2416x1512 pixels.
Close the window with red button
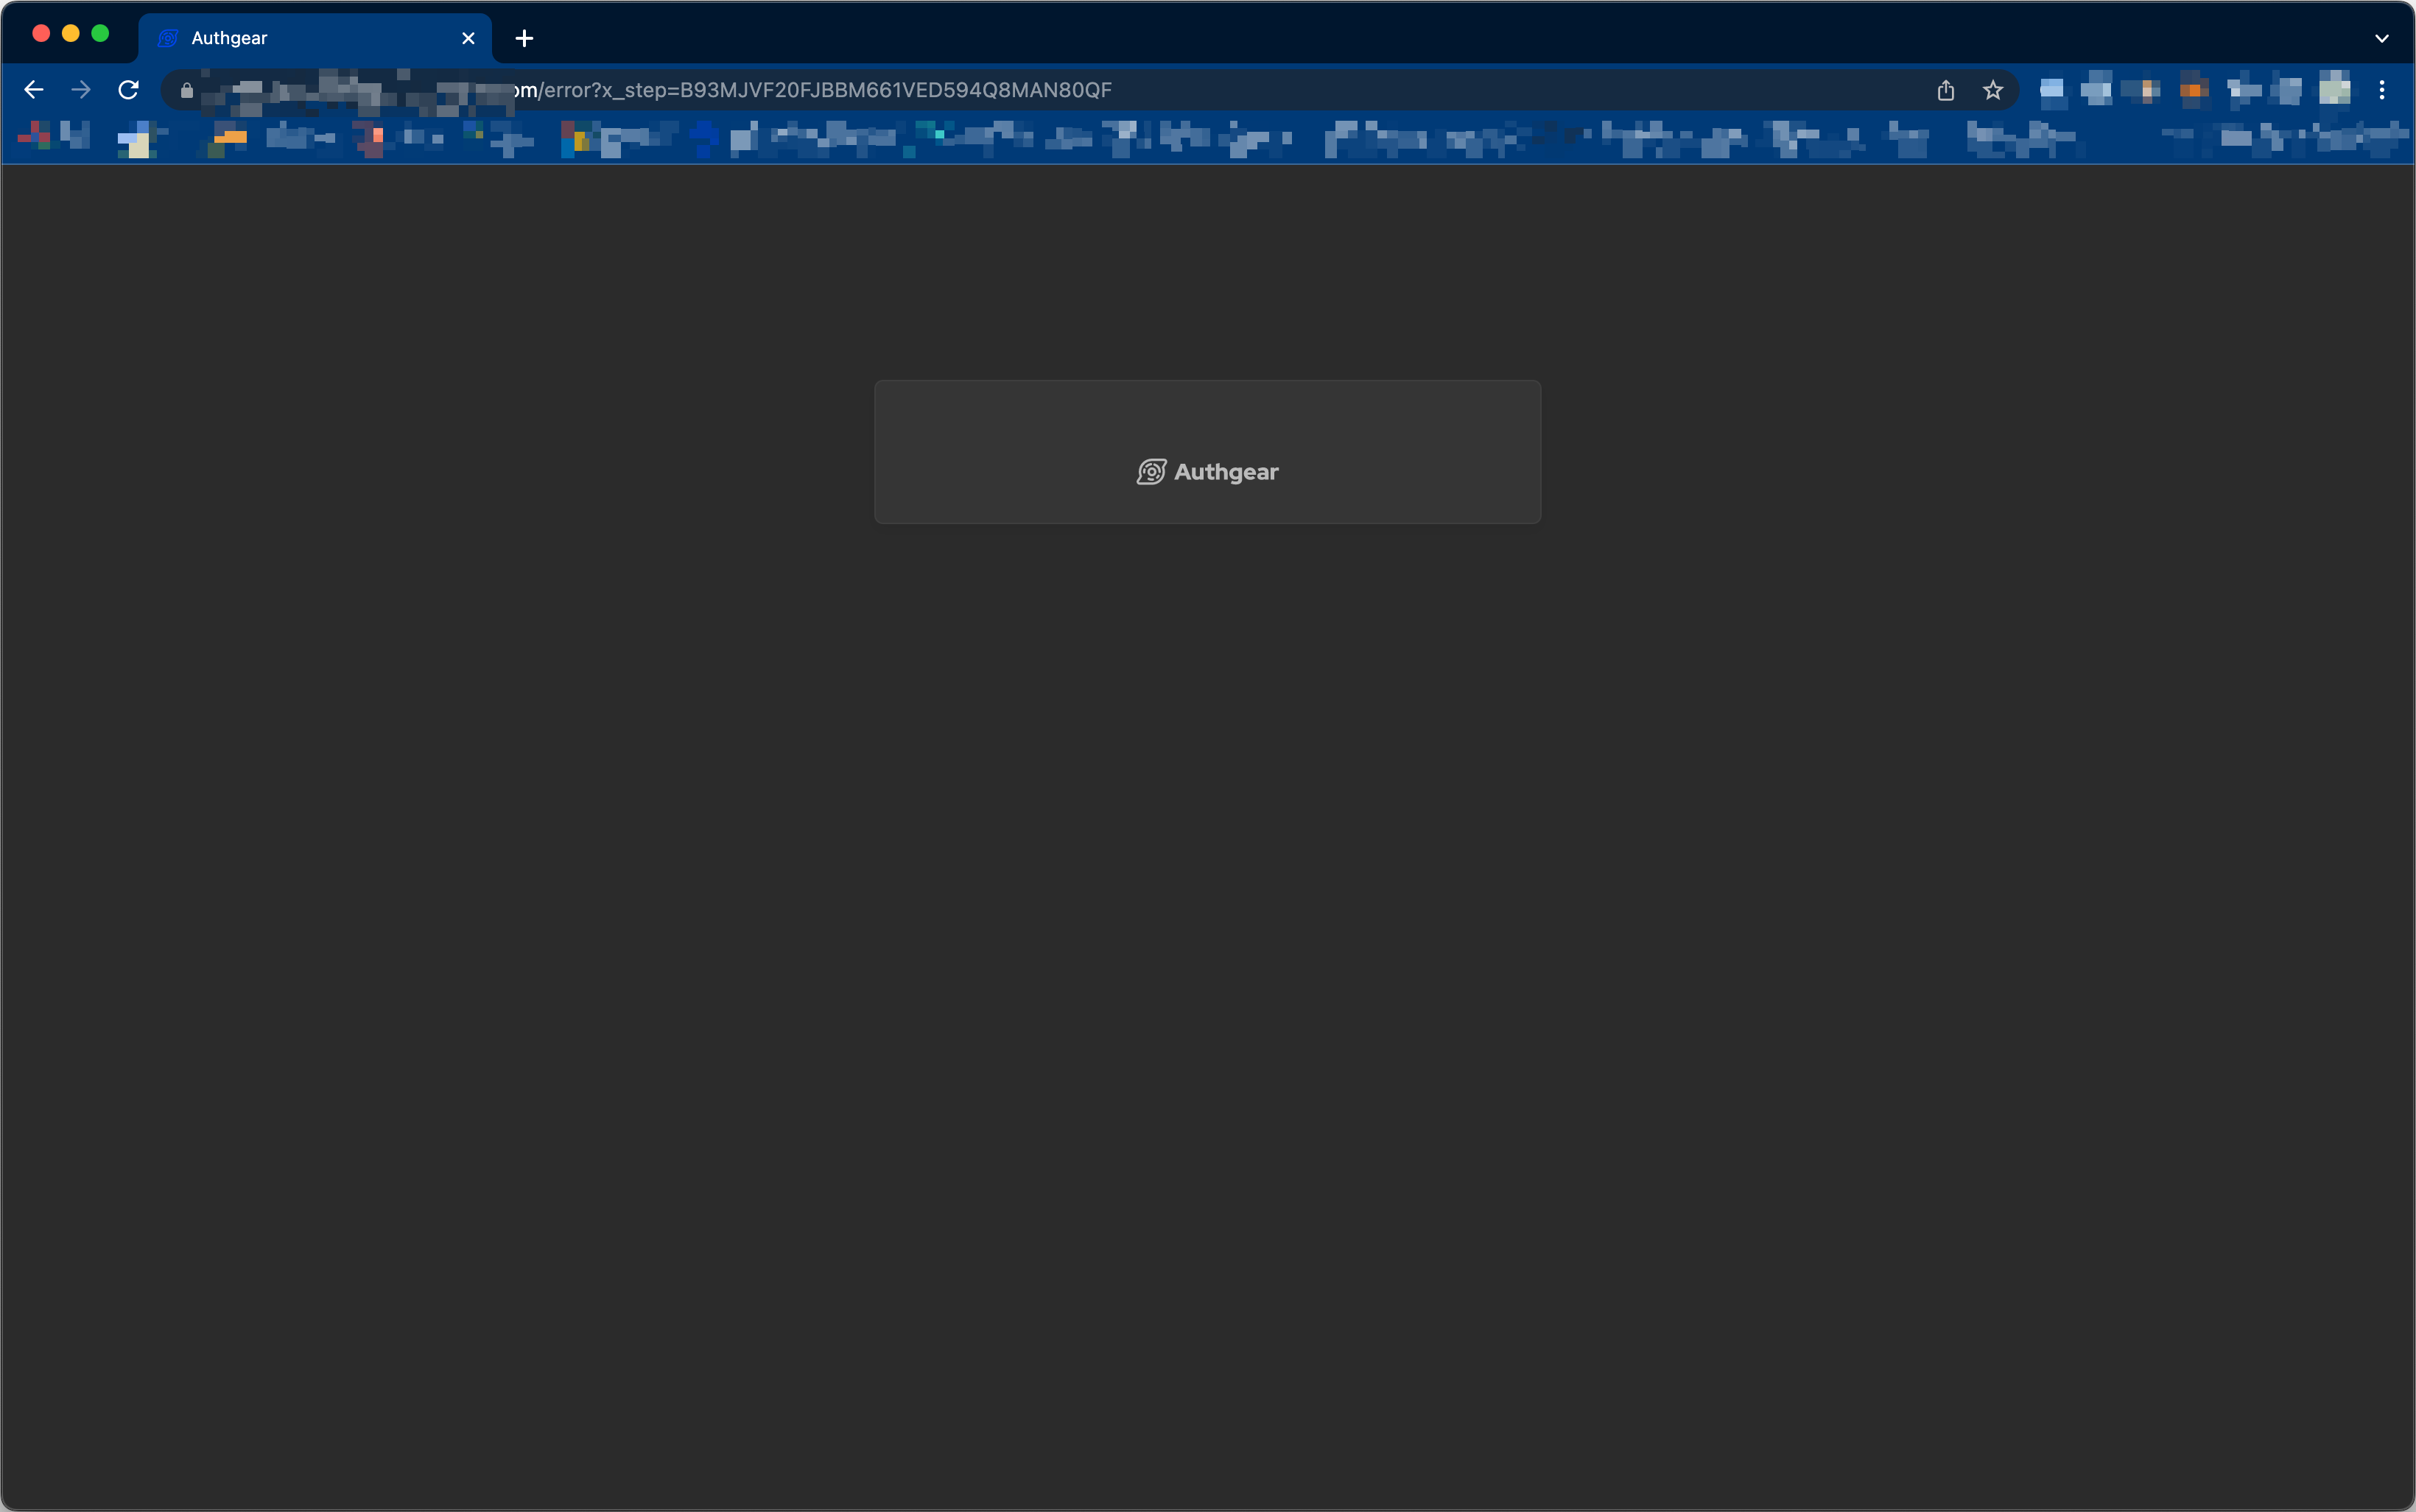click(41, 33)
